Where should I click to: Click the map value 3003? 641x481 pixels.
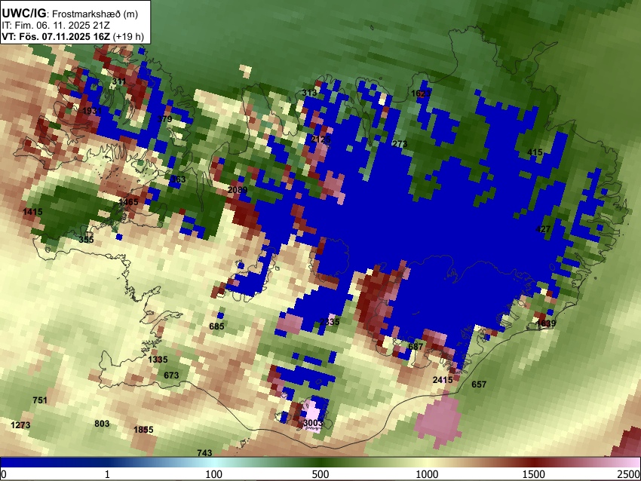coord(313,422)
